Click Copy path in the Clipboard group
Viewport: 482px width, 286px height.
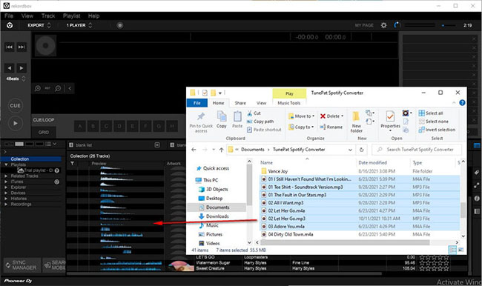click(260, 122)
